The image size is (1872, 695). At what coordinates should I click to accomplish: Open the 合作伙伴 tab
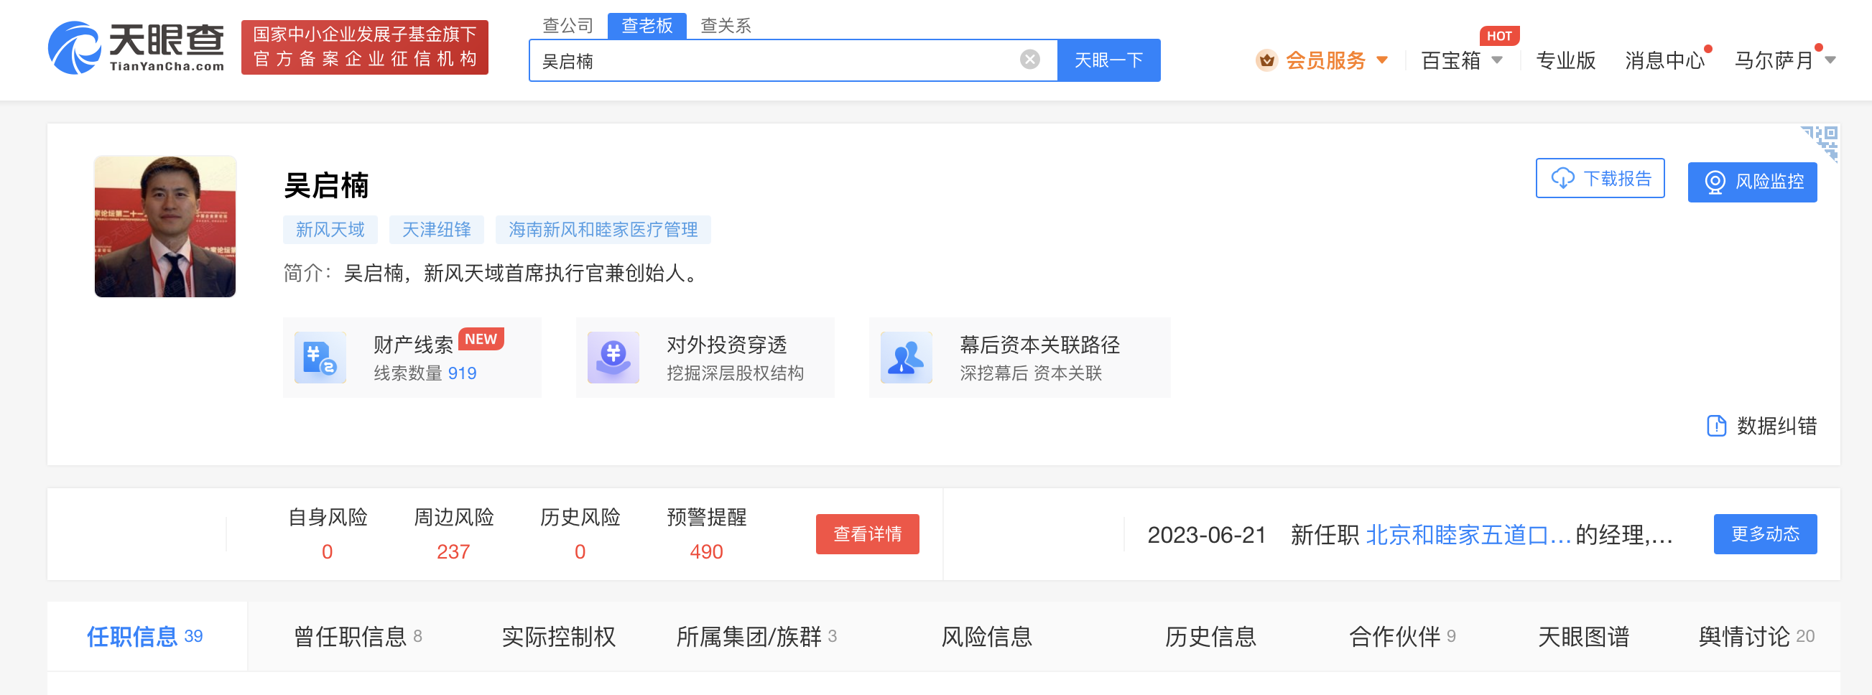click(x=1401, y=636)
